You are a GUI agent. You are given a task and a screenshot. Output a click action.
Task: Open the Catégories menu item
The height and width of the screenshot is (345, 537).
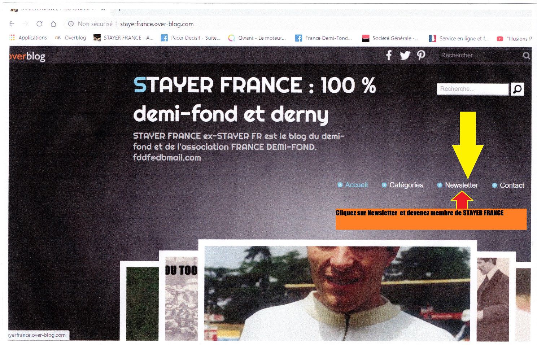tap(402, 185)
